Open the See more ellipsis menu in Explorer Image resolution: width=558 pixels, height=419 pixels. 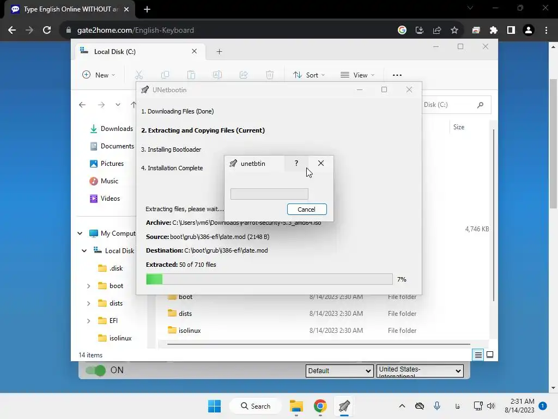397,75
